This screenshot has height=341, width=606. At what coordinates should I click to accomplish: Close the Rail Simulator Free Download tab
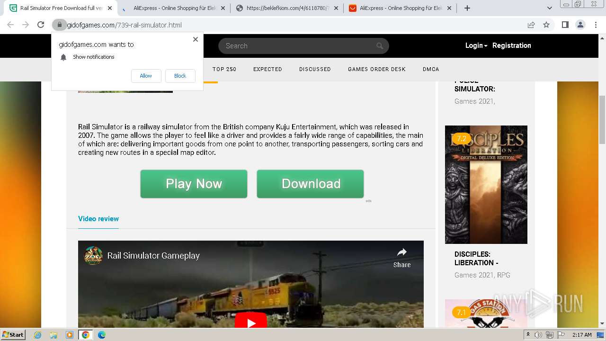click(110, 8)
